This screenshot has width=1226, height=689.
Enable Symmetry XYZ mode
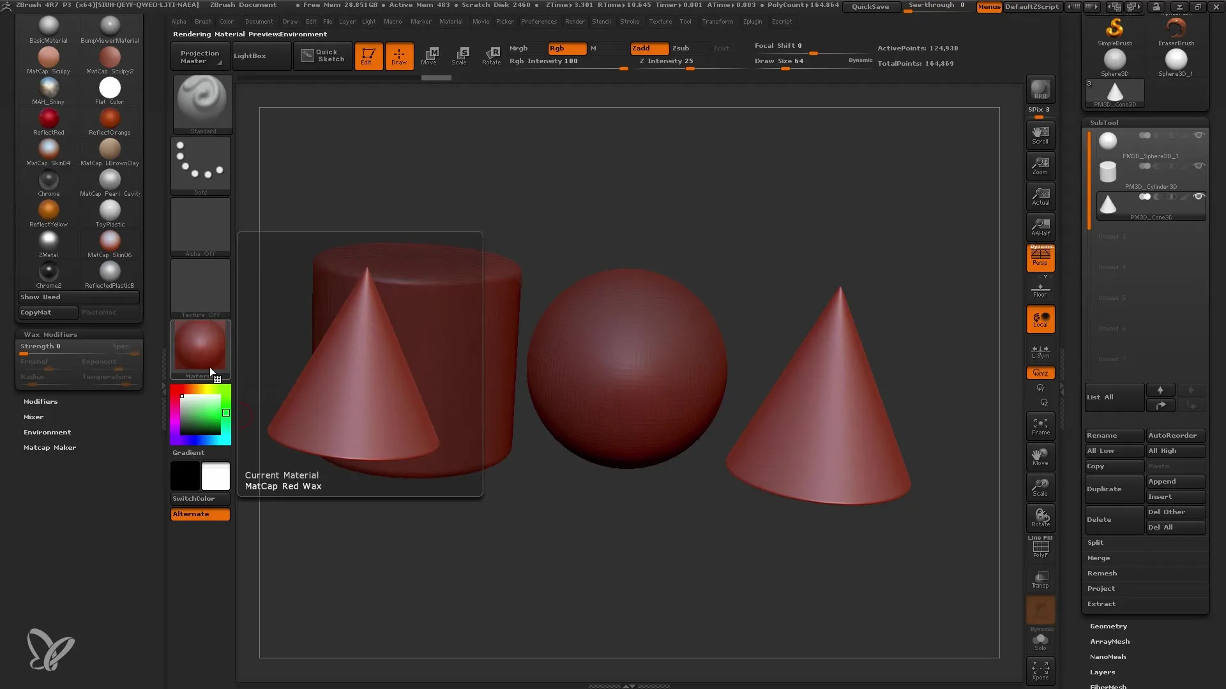pos(1040,373)
